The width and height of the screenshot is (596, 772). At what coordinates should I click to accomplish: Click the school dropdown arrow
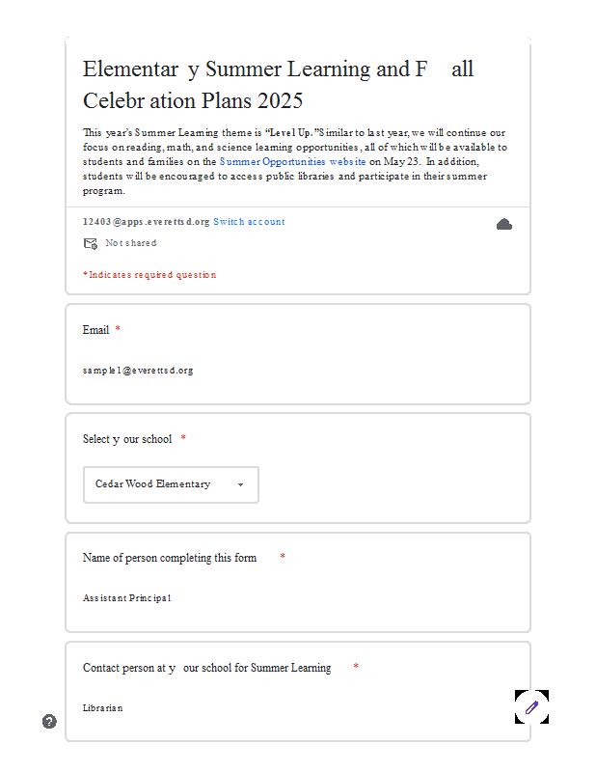point(241,485)
